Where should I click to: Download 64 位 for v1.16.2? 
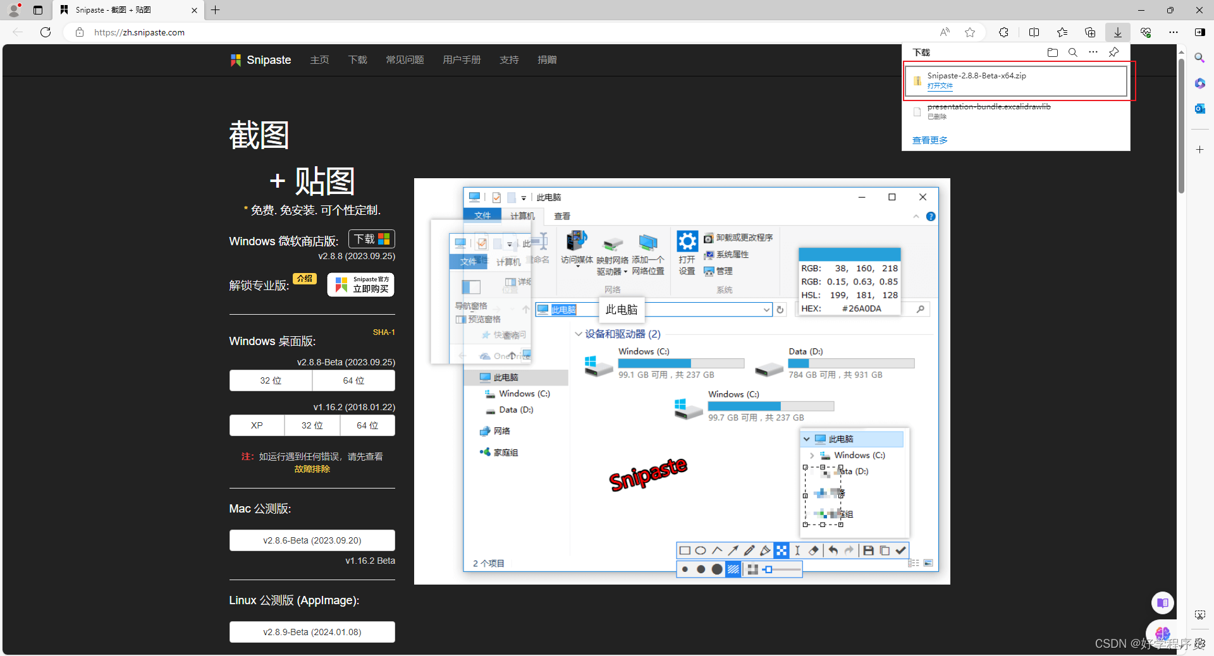367,425
